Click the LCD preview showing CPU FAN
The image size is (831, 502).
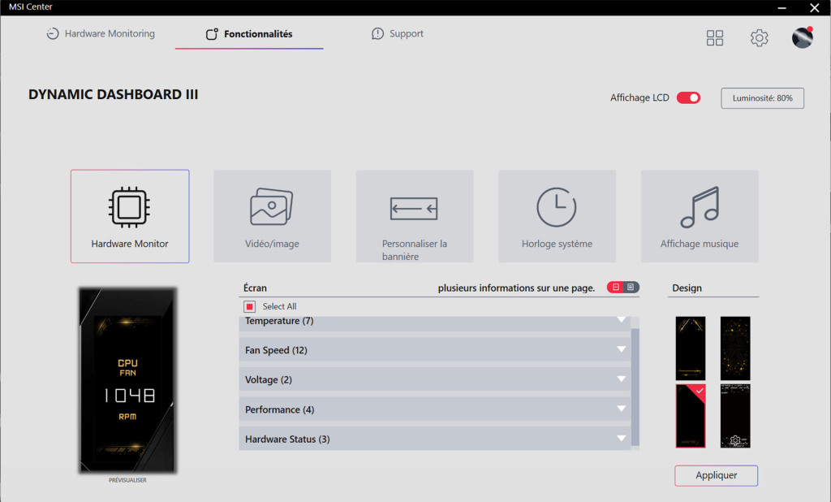pos(127,380)
